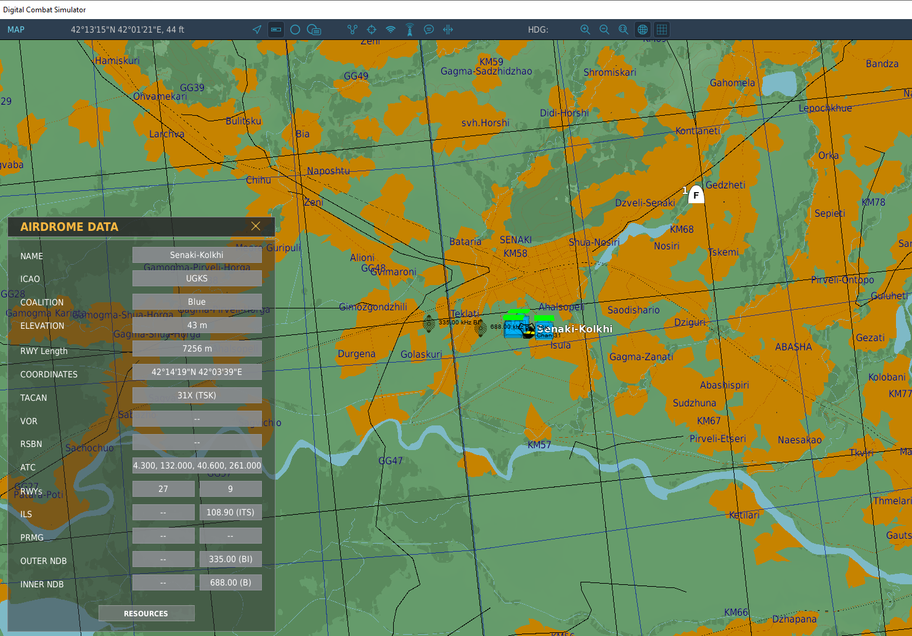Click the navigation arrow icon in toolbar
912x636 pixels.
click(x=257, y=30)
